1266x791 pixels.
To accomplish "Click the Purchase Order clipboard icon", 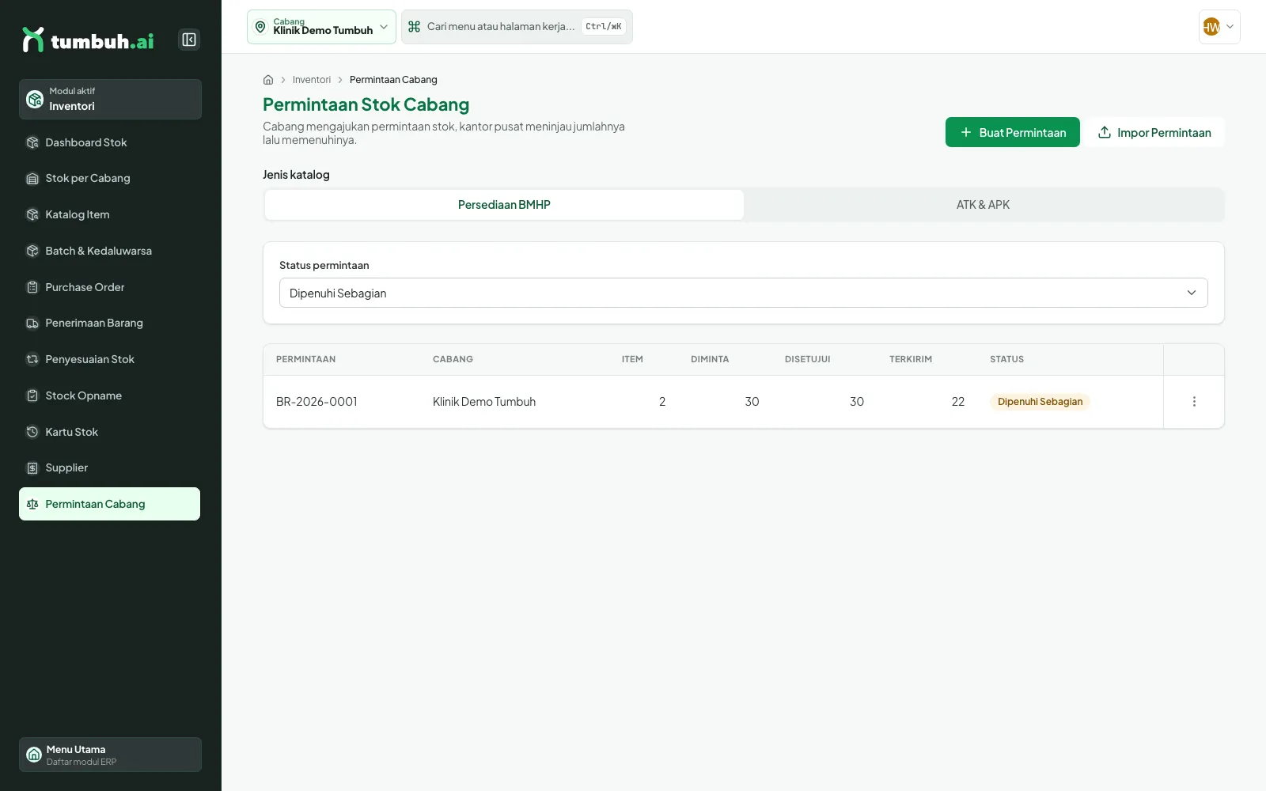I will (32, 287).
